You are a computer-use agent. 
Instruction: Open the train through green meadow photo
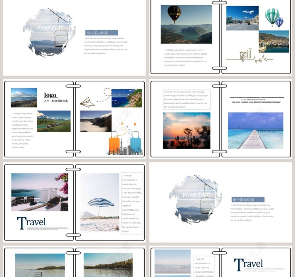click(x=54, y=121)
